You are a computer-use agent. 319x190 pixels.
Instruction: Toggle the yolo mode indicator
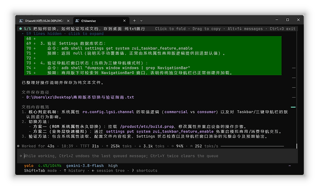pos(29,166)
